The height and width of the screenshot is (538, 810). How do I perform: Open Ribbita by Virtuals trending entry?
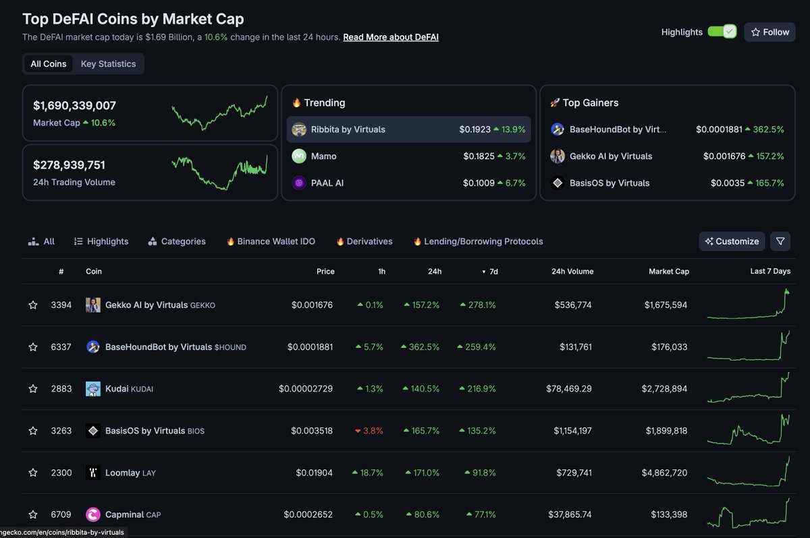(x=409, y=129)
